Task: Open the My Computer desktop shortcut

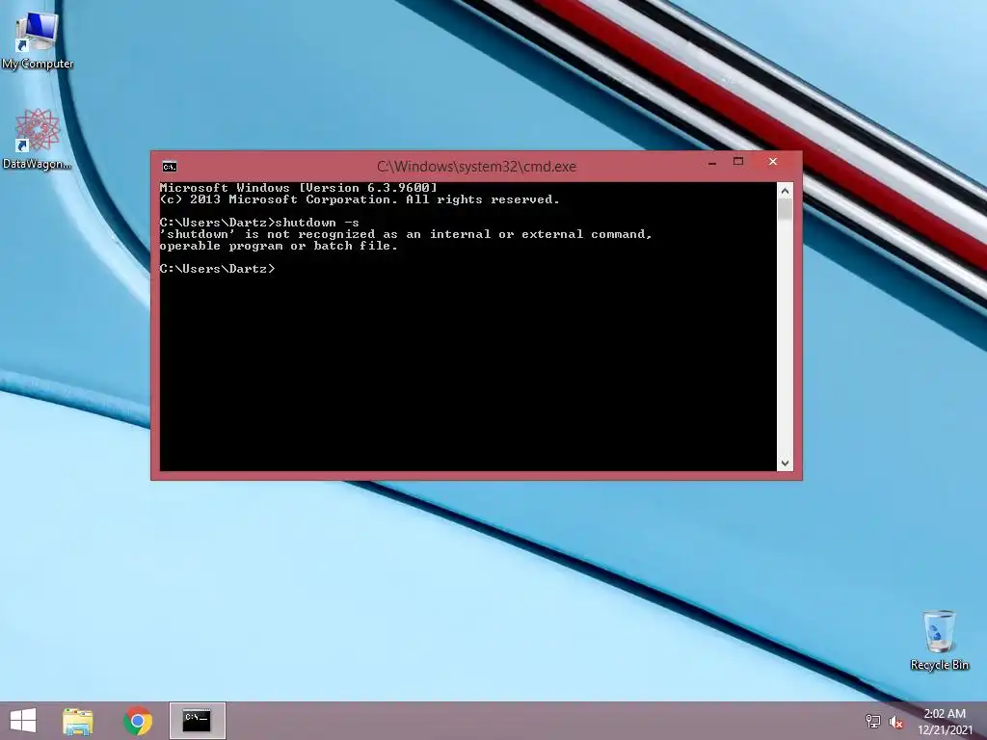Action: [38, 39]
